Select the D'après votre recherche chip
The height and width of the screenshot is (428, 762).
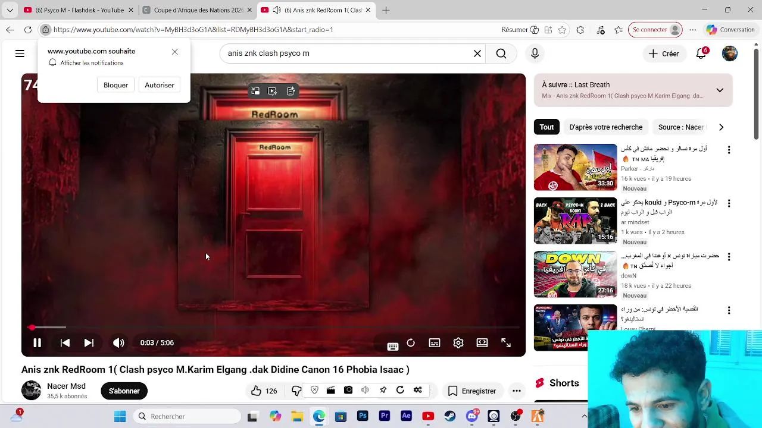[605, 127]
